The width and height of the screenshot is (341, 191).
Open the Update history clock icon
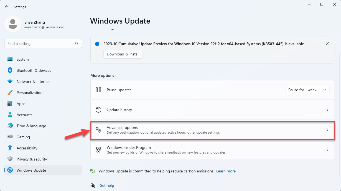[98, 109]
